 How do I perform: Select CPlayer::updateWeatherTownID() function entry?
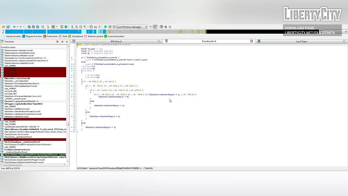point(23,104)
